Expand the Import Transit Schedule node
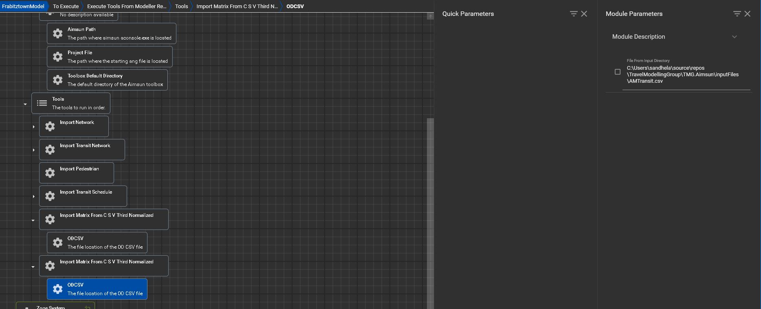 (33, 196)
